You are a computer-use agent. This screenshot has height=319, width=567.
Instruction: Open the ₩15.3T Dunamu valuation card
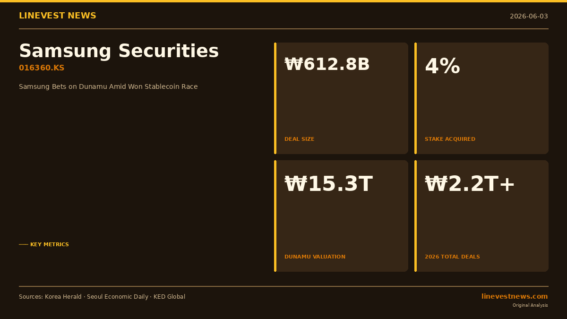pyautogui.click(x=341, y=216)
